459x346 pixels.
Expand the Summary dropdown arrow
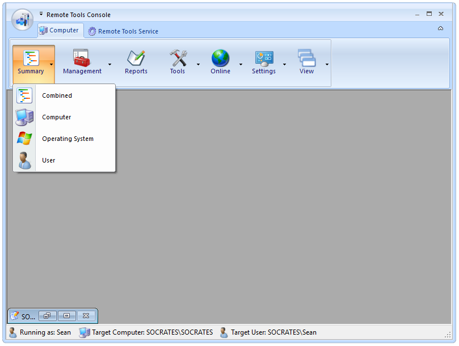click(x=51, y=65)
